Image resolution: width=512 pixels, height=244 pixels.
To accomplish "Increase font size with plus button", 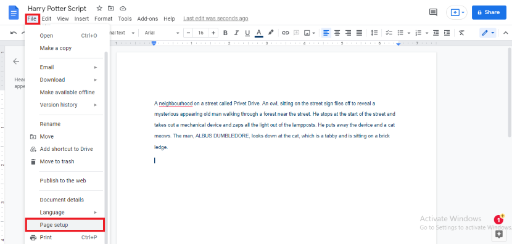I will tap(213, 33).
